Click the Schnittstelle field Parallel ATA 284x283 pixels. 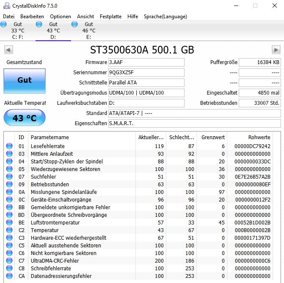pyautogui.click(x=146, y=83)
